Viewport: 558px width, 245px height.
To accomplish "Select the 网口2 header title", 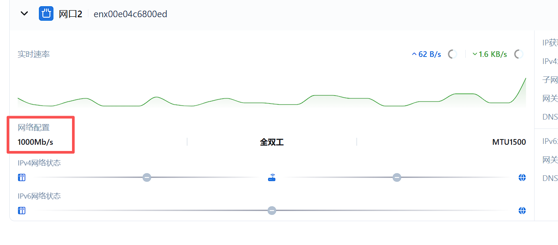I will (71, 14).
